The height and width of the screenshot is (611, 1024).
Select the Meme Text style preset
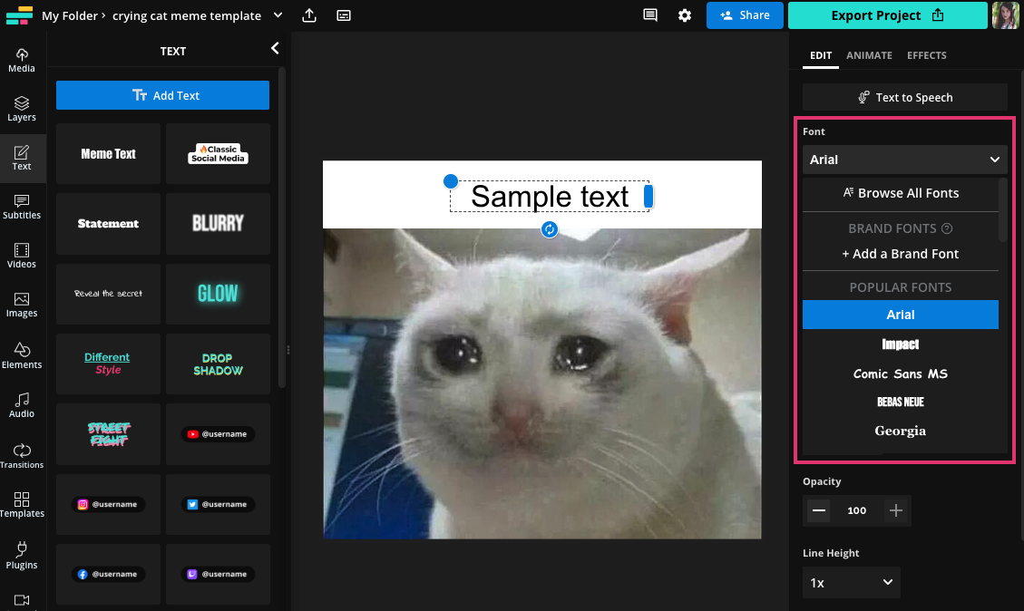108,154
